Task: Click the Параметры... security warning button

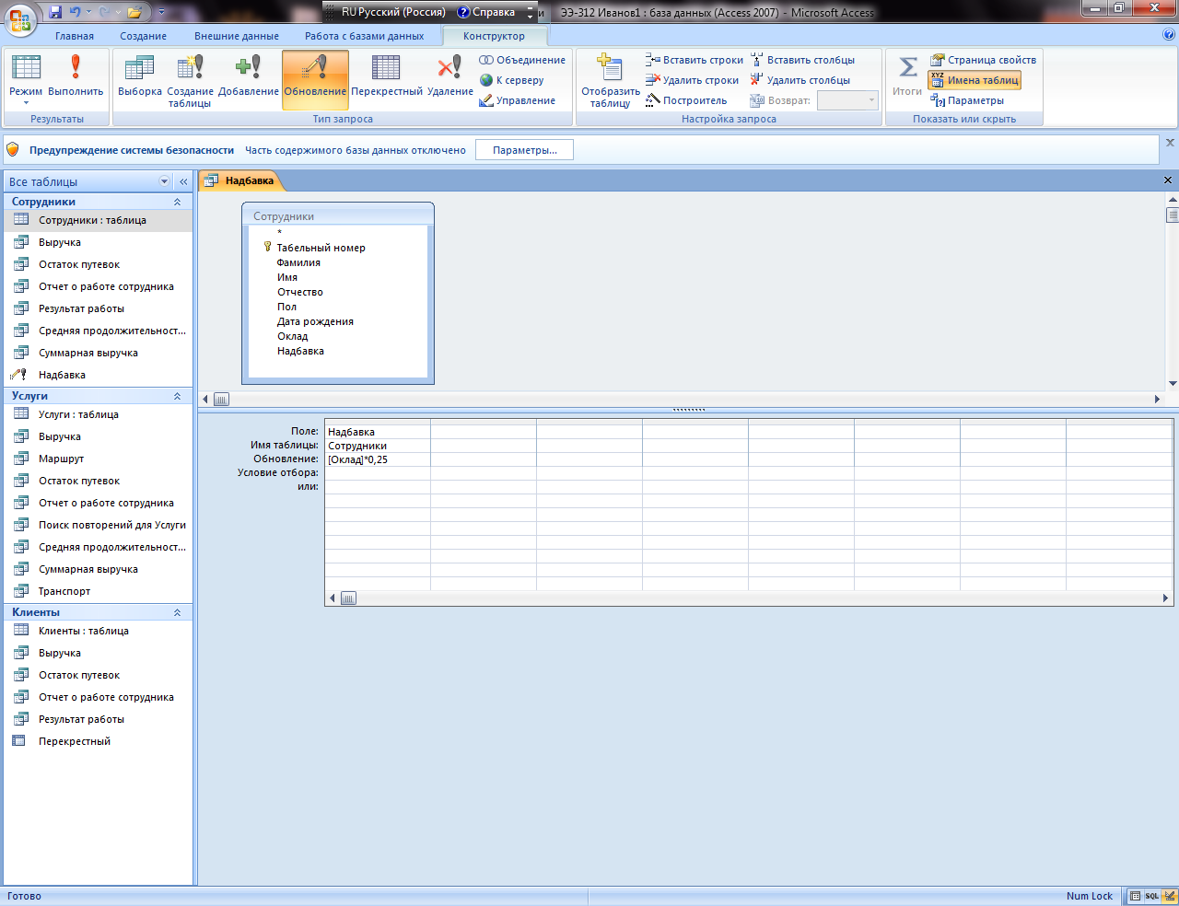Action: (524, 150)
